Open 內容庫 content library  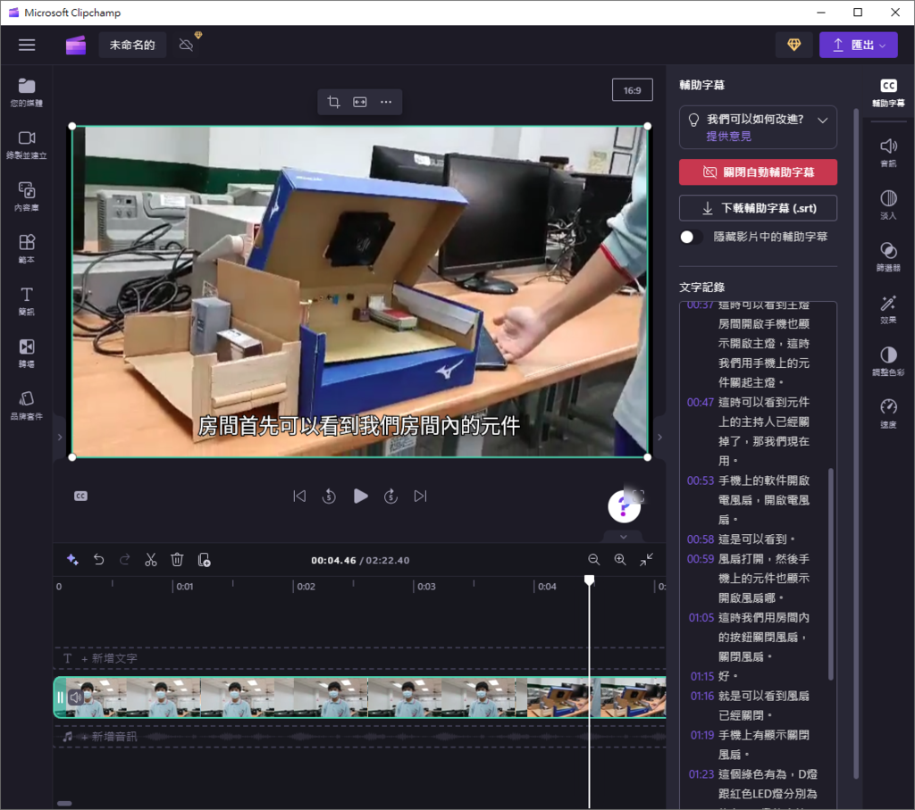(x=27, y=196)
